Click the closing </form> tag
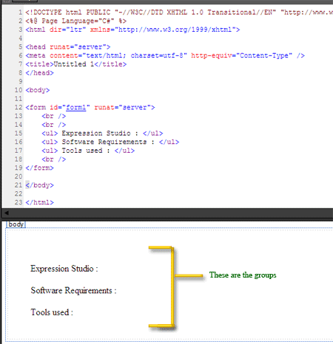The image size is (333, 344). [39, 168]
